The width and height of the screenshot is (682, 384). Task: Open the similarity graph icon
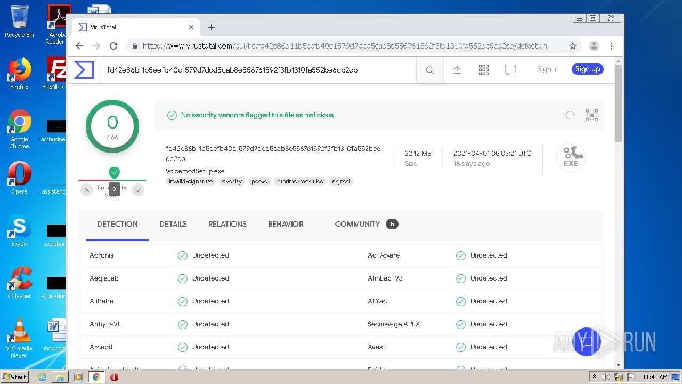click(x=592, y=115)
